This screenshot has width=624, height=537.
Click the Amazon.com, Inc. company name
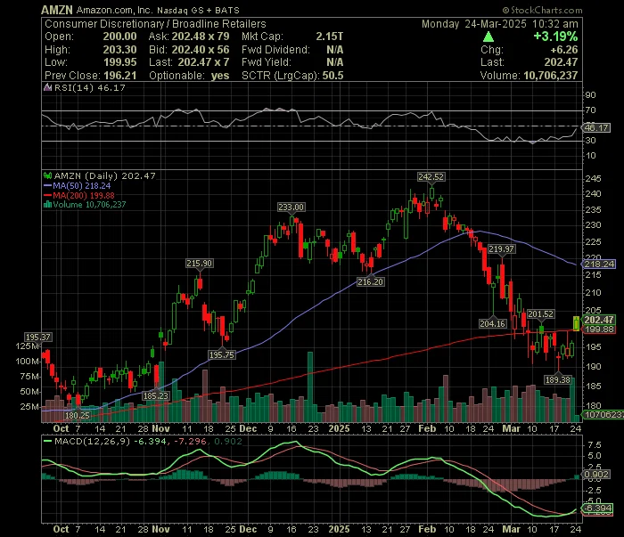pyautogui.click(x=114, y=11)
